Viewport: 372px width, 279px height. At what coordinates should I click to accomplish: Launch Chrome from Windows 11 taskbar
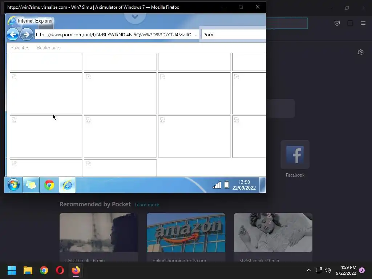[x=44, y=270]
